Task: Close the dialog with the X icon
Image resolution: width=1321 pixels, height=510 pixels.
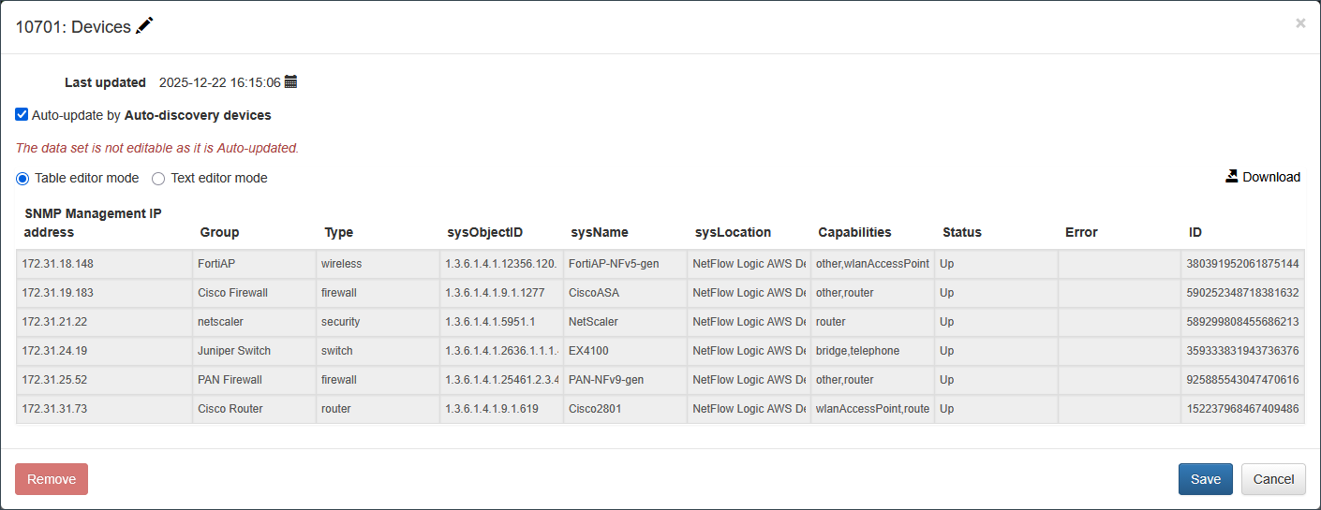Action: 1299,23
